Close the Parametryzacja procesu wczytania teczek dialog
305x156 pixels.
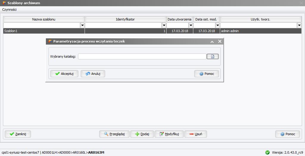220,41
